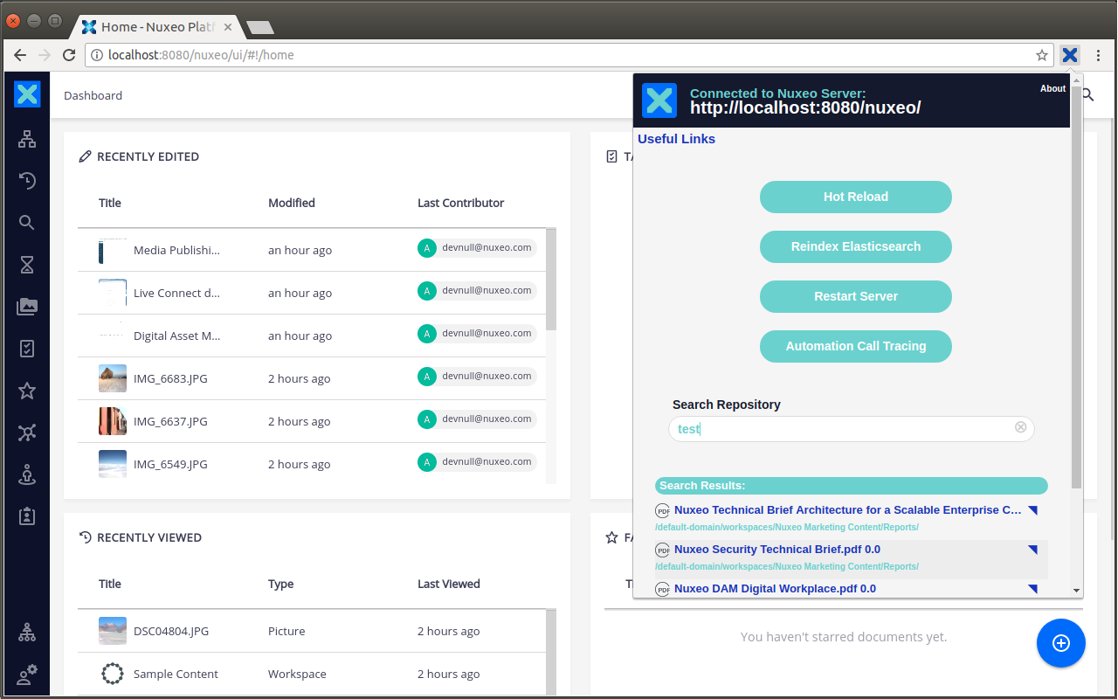This screenshot has height=699, width=1118.
Task: Open the About link in the popup
Action: pyautogui.click(x=1052, y=88)
